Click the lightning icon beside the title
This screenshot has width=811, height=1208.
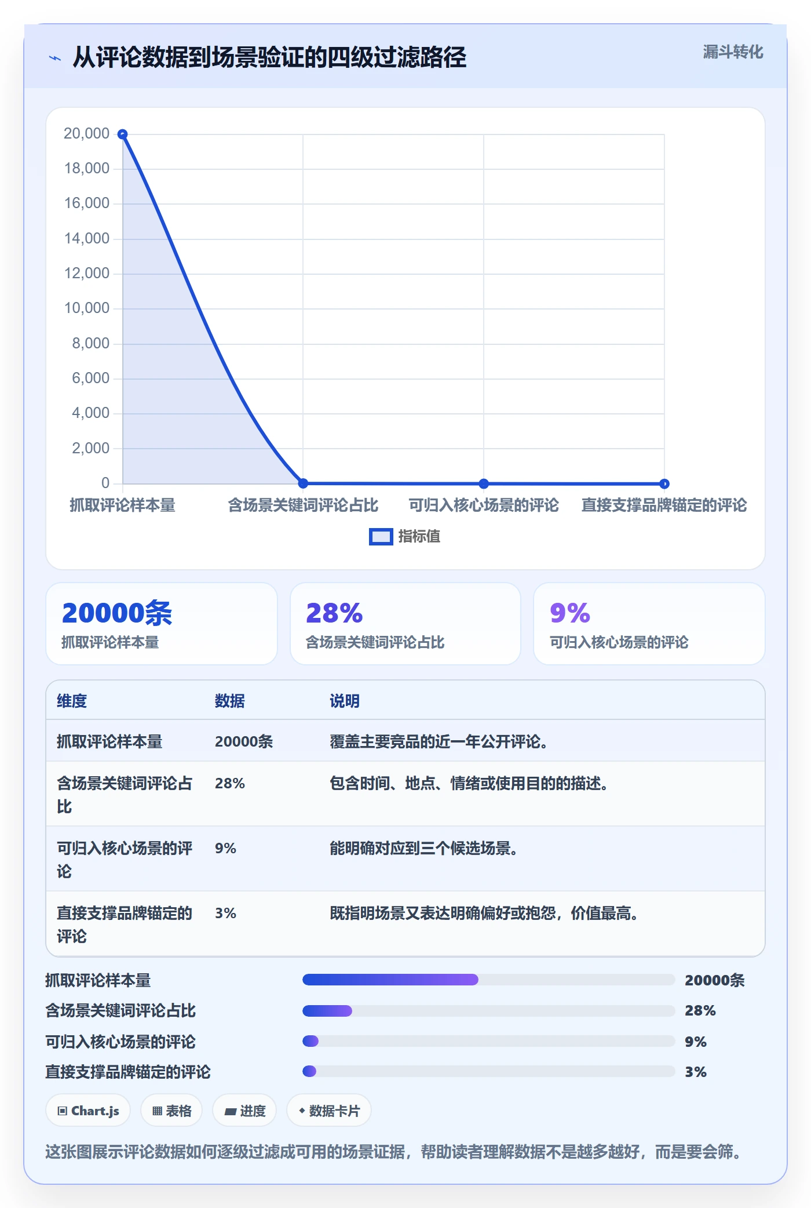coord(55,58)
